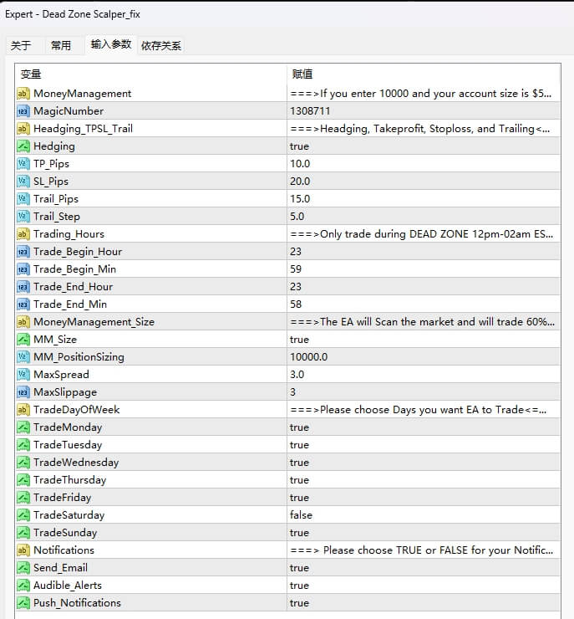Click the icon next to Trail_Step
The width and height of the screenshot is (574, 619).
[x=23, y=217]
